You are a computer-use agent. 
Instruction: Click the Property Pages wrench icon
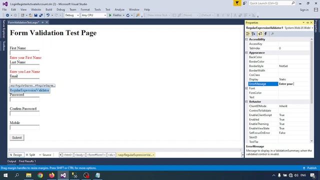tap(272, 34)
